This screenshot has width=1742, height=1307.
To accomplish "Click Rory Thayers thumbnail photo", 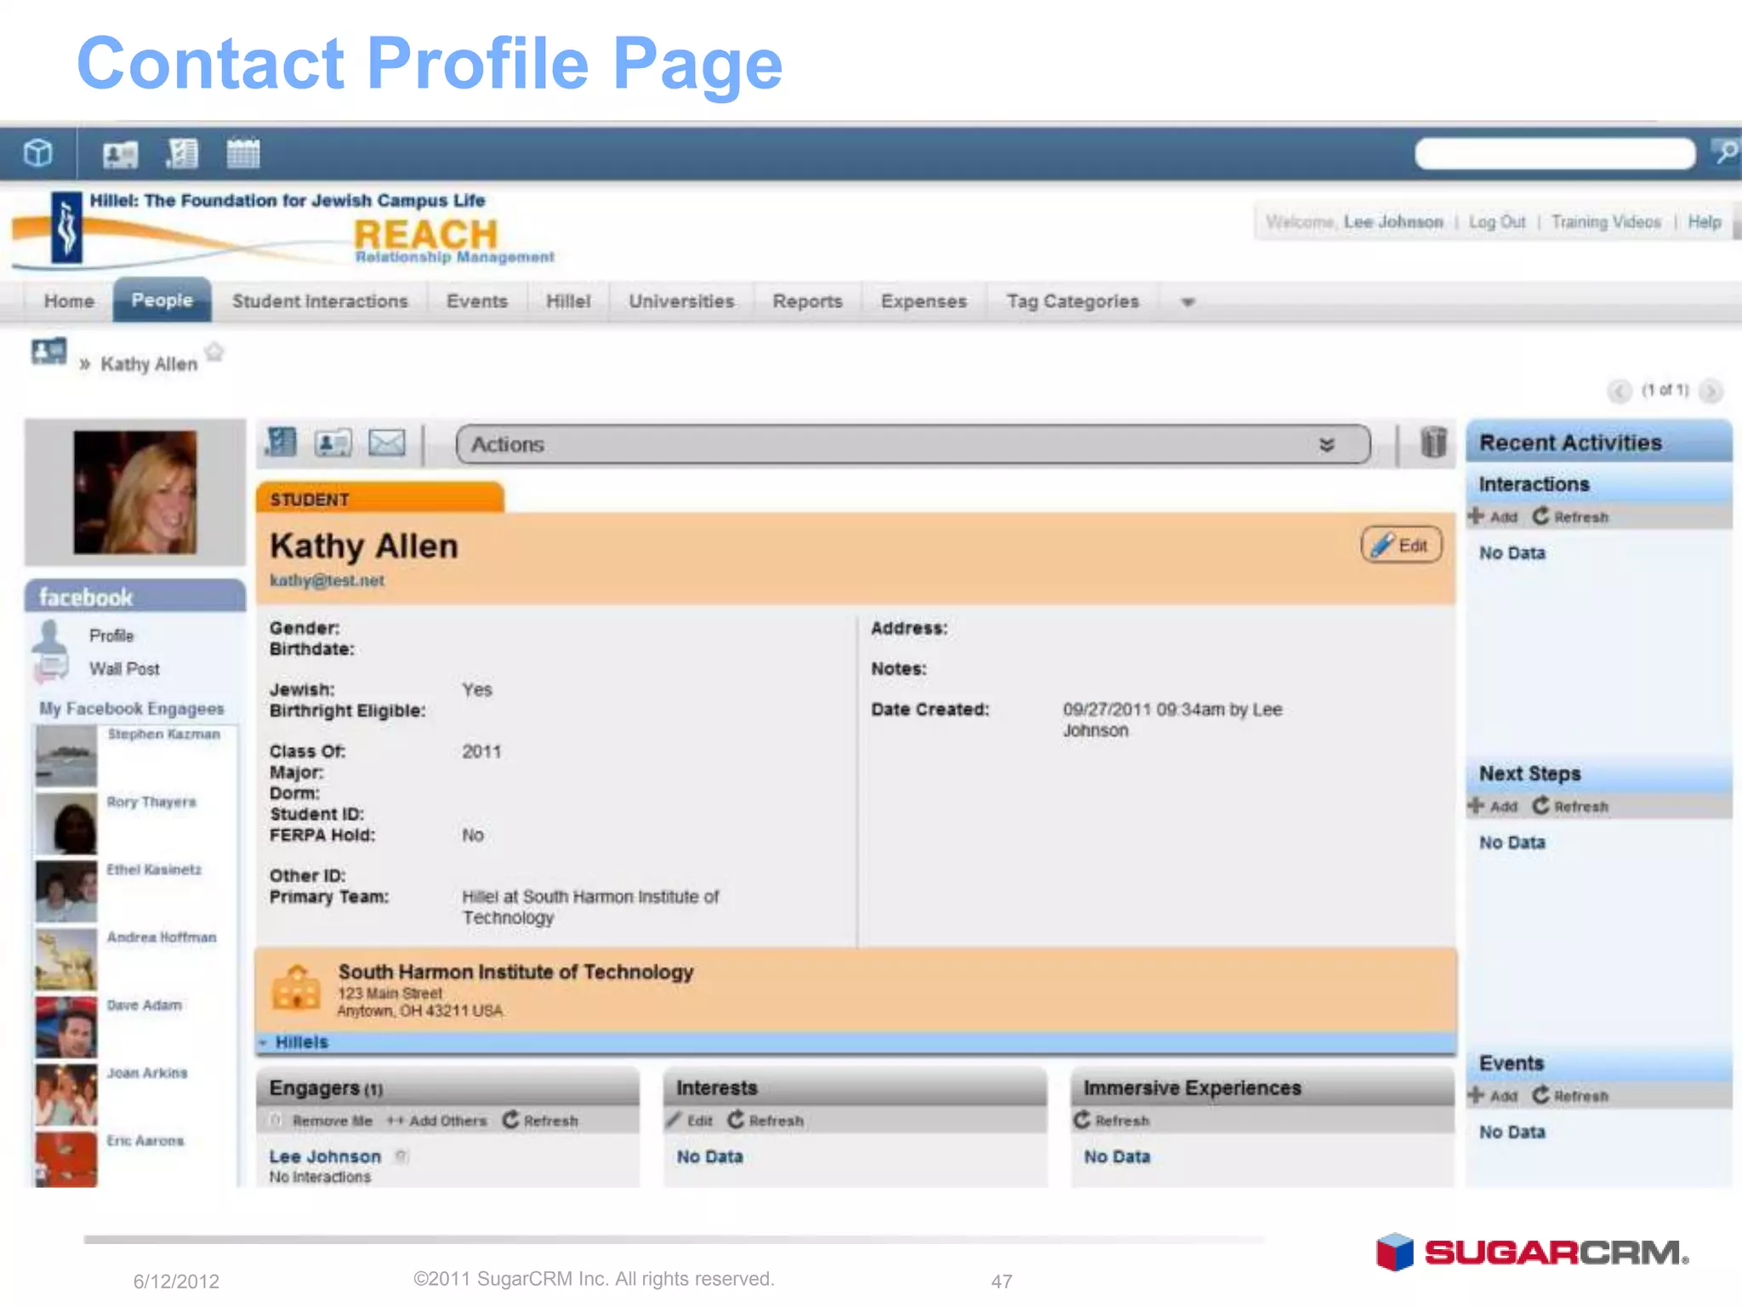I will click(65, 824).
